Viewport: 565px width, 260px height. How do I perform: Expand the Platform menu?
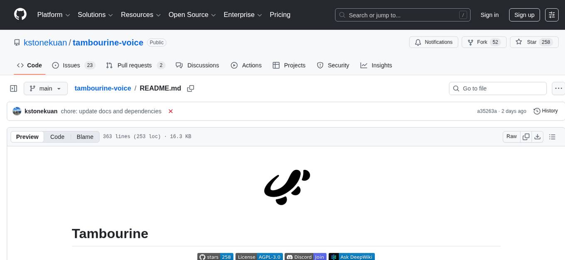pyautogui.click(x=54, y=15)
